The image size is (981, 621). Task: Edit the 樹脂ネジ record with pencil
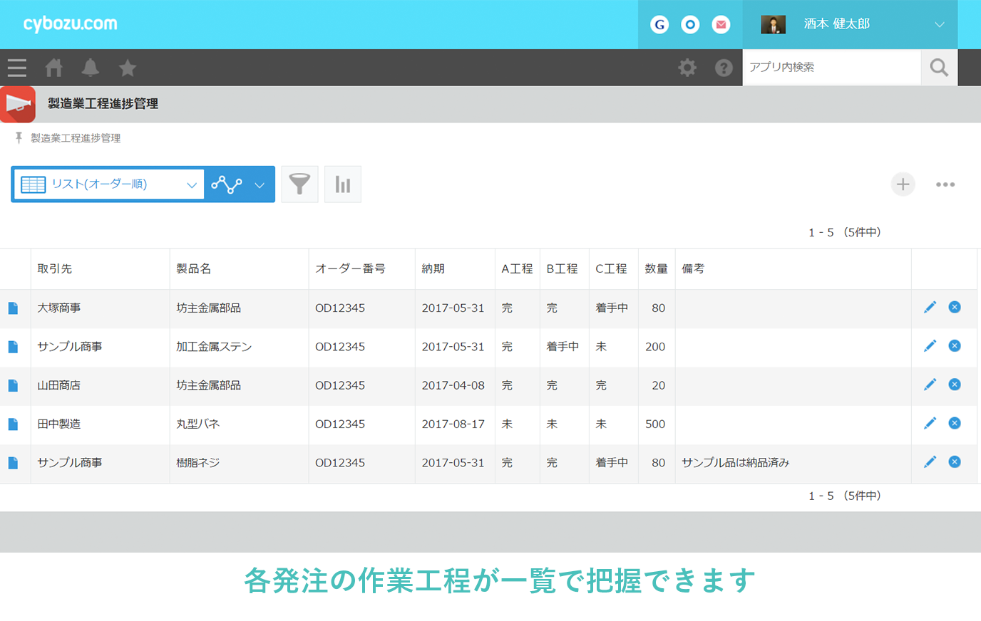pos(930,461)
